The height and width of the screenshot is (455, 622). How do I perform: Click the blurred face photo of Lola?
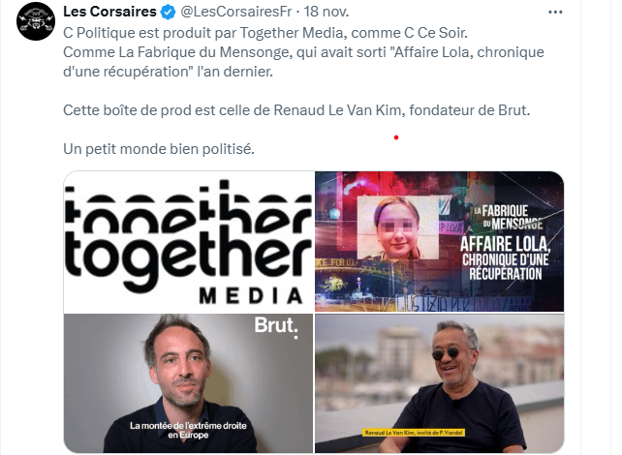tap(398, 227)
